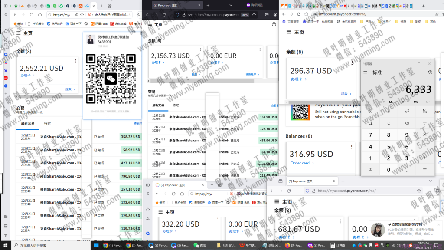Screen dimensions: 444x250
Task: Select 待定 tab in 2,552.21 USD window
Action: tap(47, 123)
